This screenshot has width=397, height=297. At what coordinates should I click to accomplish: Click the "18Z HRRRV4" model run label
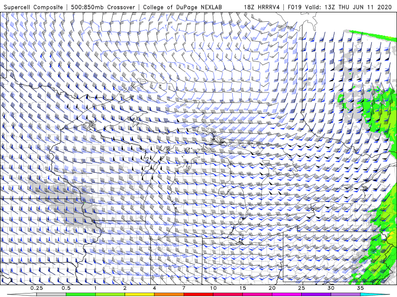(x=262, y=7)
